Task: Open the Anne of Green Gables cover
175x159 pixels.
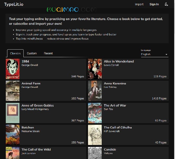Action: 13,113
